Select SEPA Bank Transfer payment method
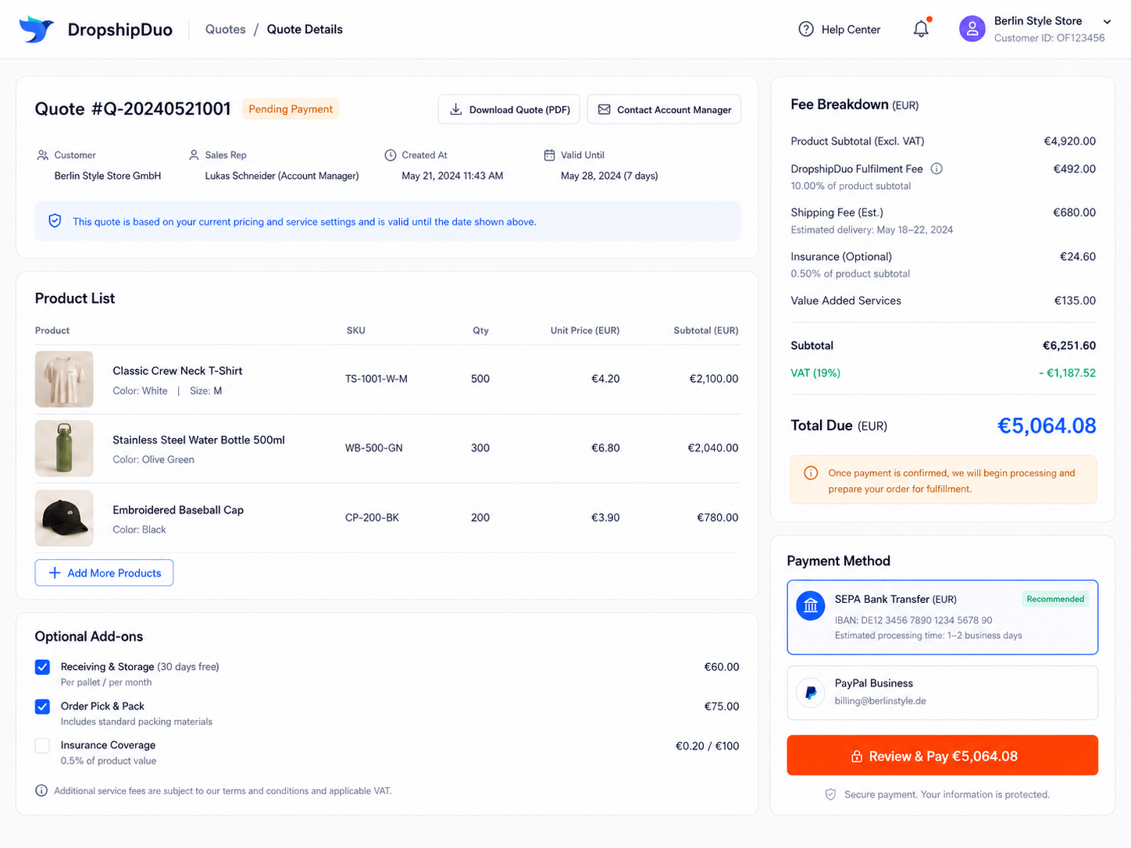This screenshot has width=1131, height=848. pyautogui.click(x=942, y=617)
